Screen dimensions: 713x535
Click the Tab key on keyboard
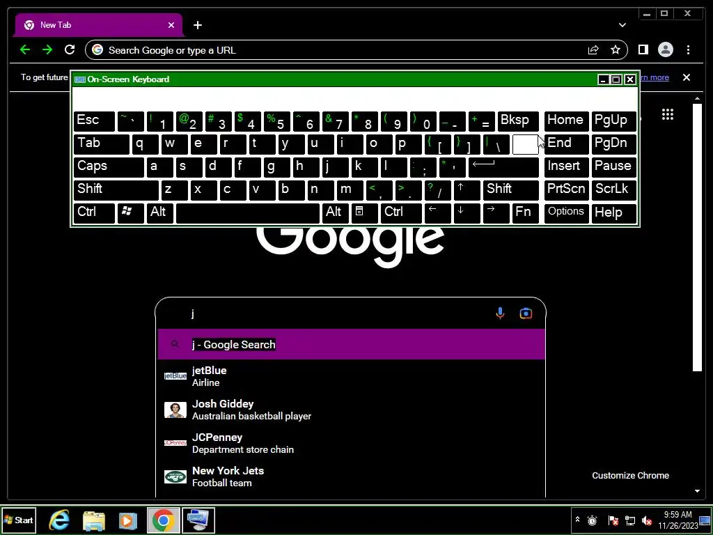coord(102,144)
